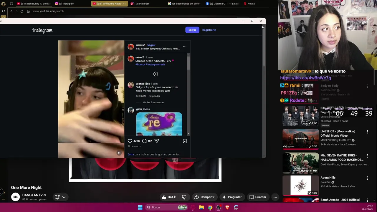Open the Opera menu logo
This screenshot has width=377, height=212.
(3, 4)
